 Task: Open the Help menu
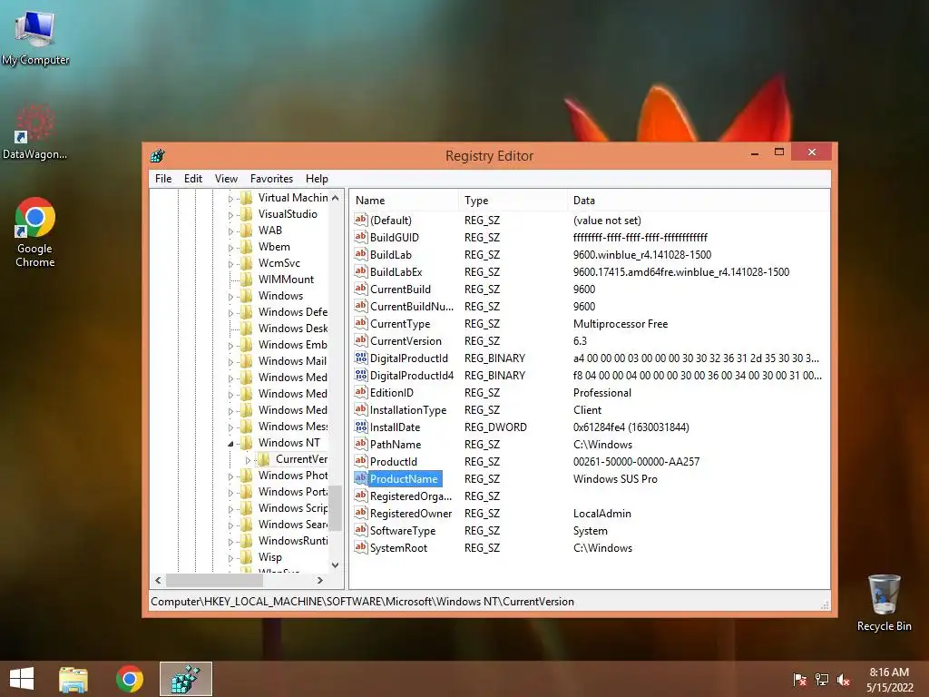(317, 179)
